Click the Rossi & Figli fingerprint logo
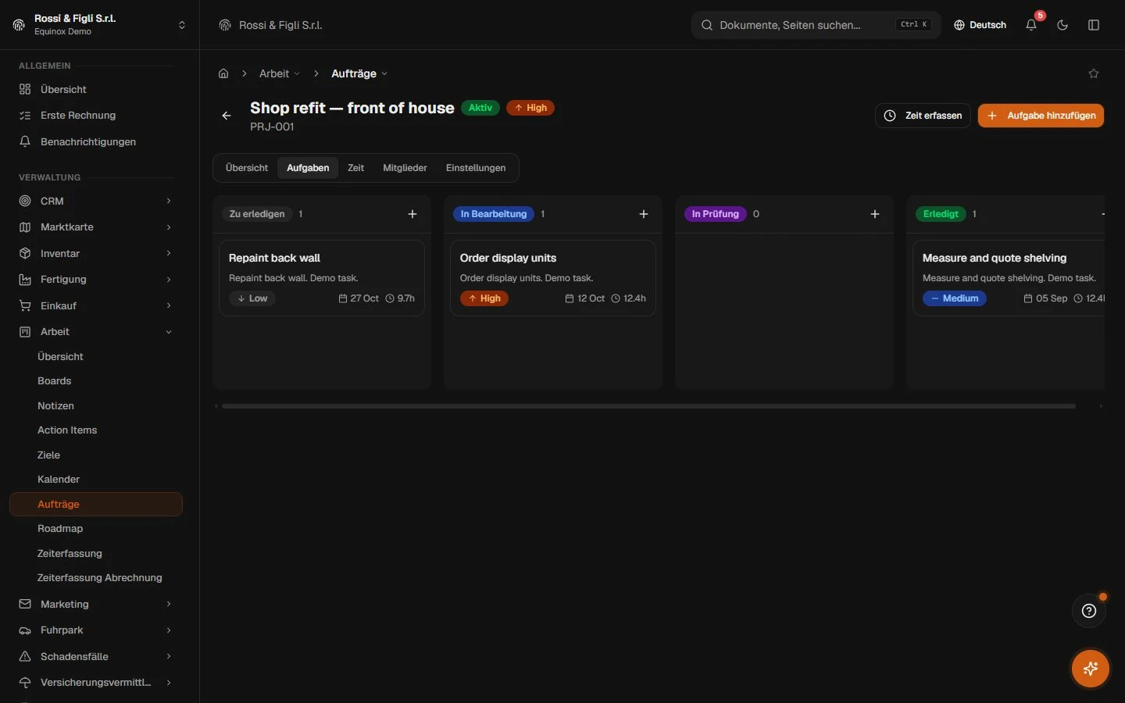 pyautogui.click(x=19, y=25)
